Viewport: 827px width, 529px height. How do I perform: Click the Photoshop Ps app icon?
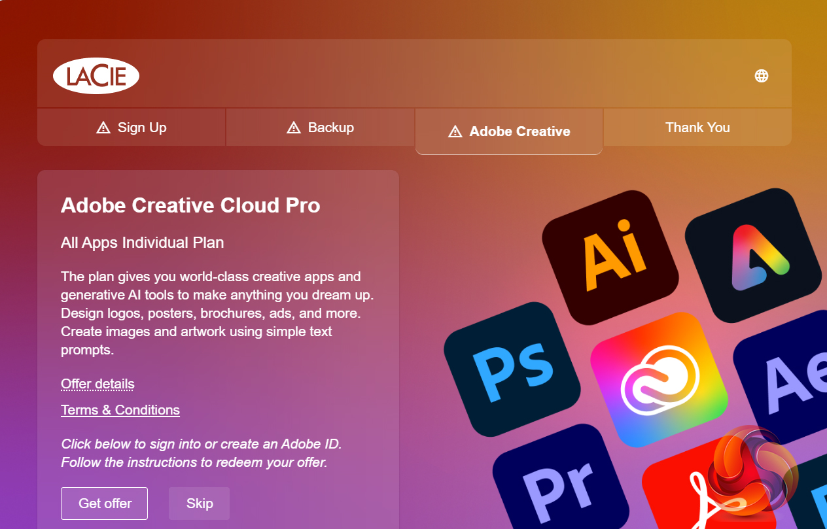click(512, 369)
